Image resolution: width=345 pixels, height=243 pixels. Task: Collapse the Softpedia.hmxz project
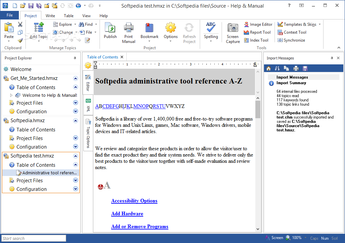pos(75,121)
